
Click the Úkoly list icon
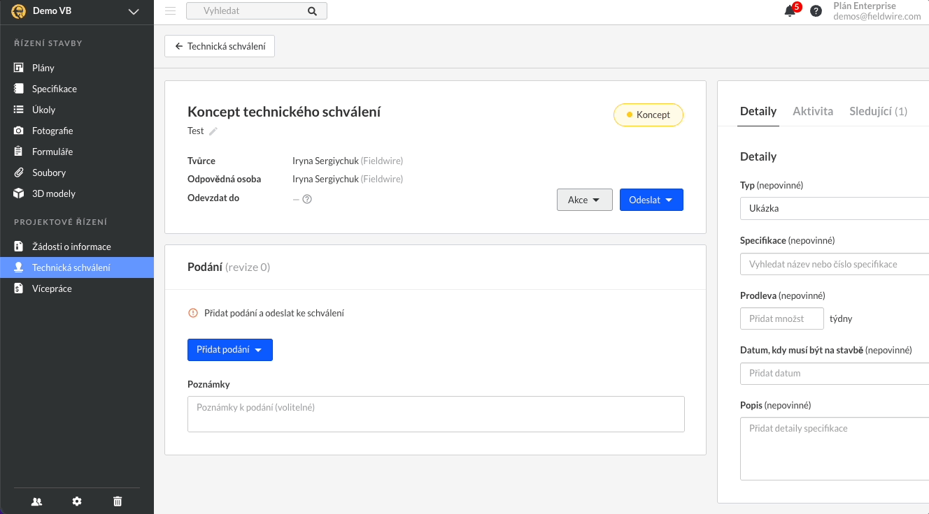pyautogui.click(x=19, y=110)
